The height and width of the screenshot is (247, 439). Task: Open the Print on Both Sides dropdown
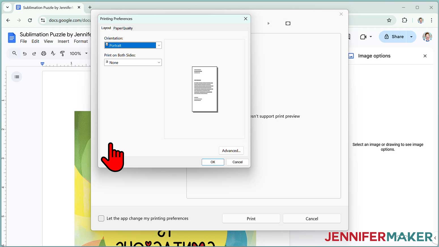tap(133, 62)
